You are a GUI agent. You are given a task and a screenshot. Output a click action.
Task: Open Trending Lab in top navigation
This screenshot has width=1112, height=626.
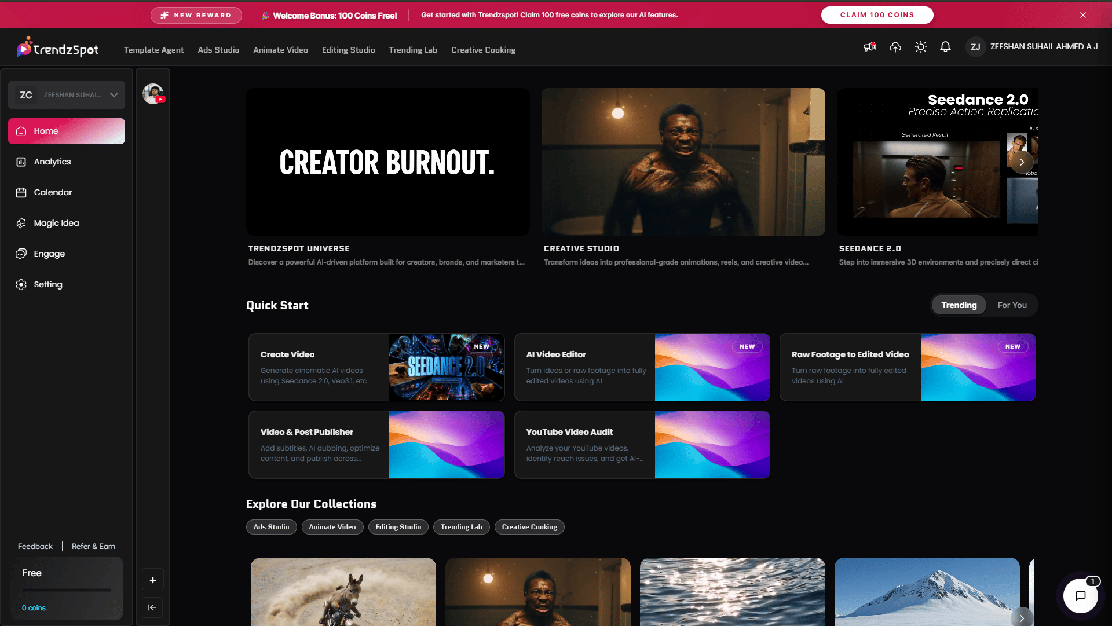tap(413, 50)
